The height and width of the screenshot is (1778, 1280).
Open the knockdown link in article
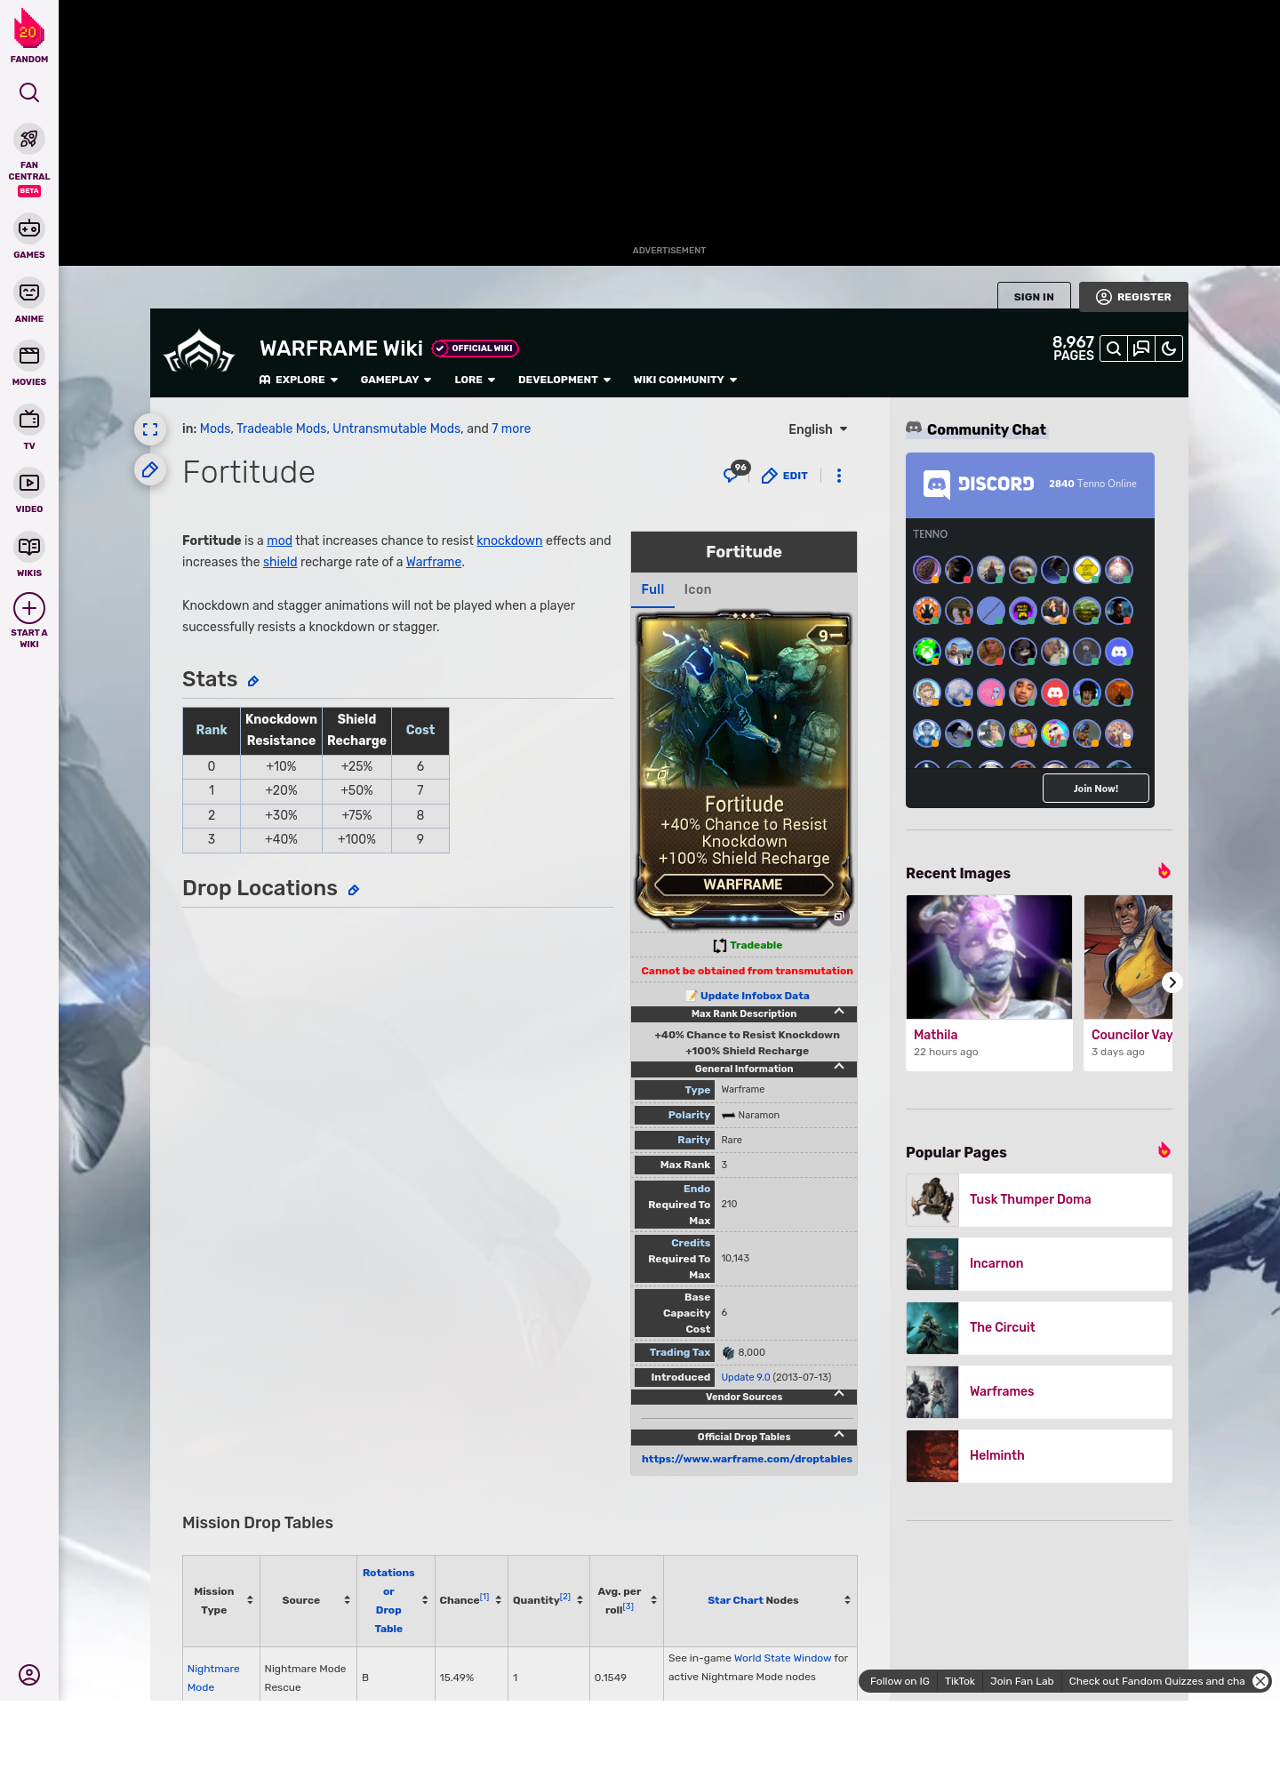[x=508, y=541]
